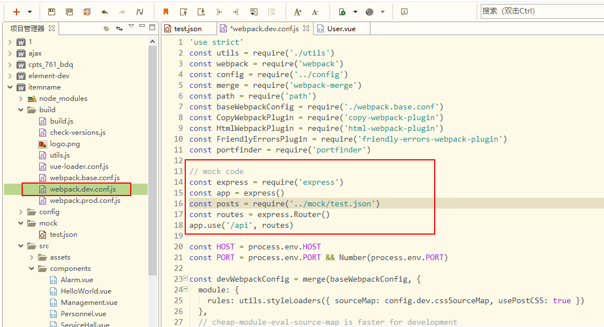Open webpack.base.conf.js file
604x327 pixels.
click(x=80, y=178)
